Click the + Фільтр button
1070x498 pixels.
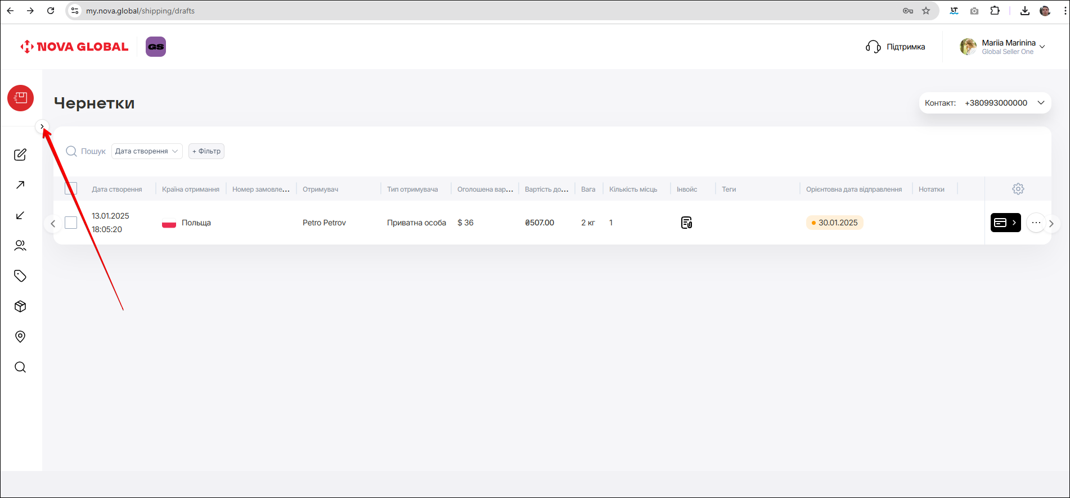point(206,151)
